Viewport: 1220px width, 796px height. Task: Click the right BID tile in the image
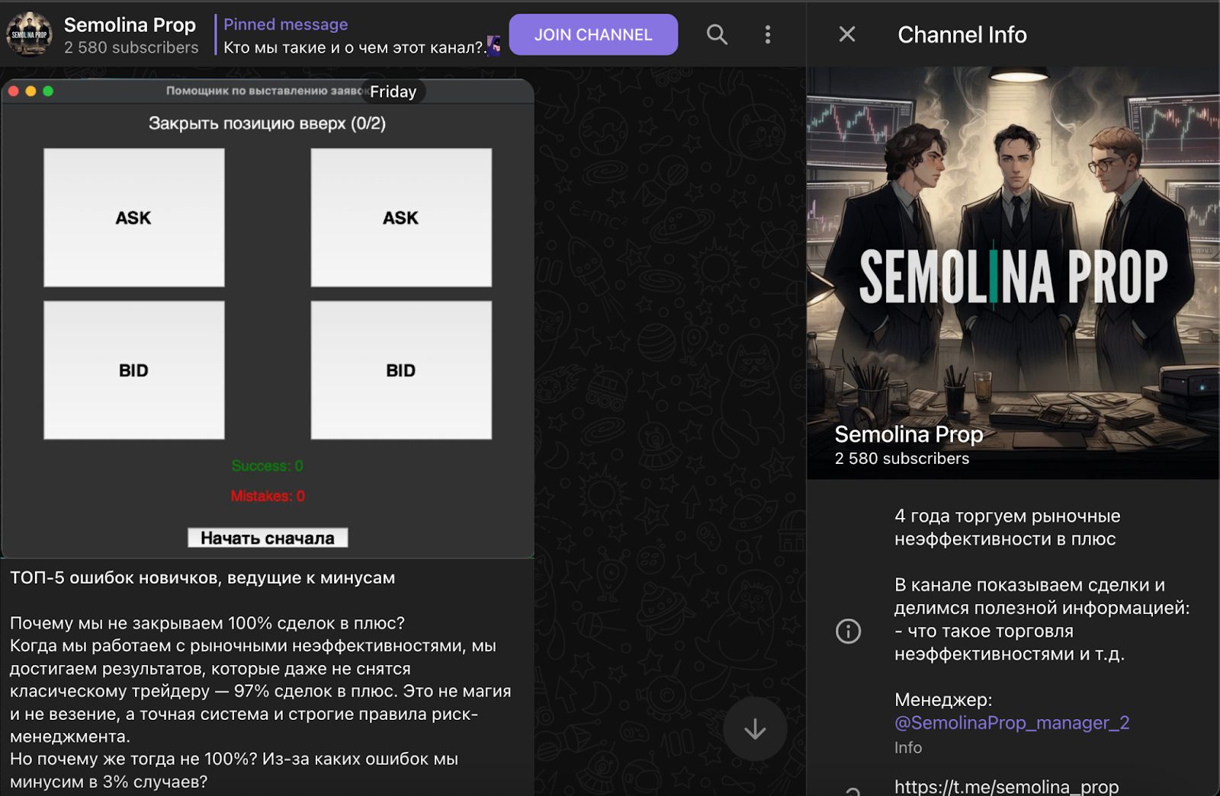click(401, 370)
